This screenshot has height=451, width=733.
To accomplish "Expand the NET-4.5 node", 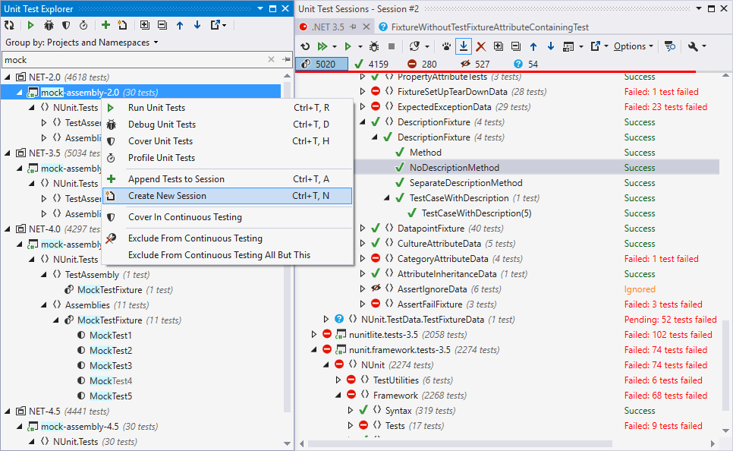I will coord(6,411).
